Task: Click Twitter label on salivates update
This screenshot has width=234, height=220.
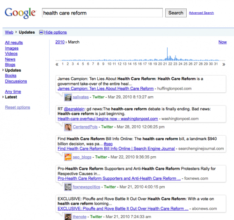Action: tap(98, 97)
